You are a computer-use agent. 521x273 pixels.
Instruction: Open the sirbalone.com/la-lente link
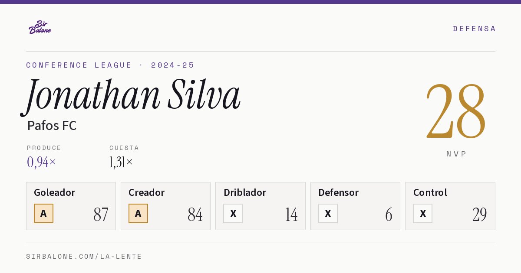[84, 257]
